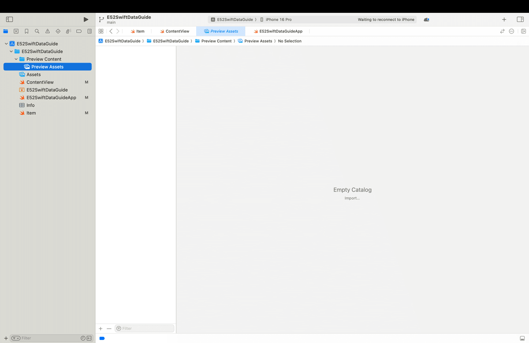
Task: Choose the iPhone 16 Pro run destination
Action: pos(276,19)
